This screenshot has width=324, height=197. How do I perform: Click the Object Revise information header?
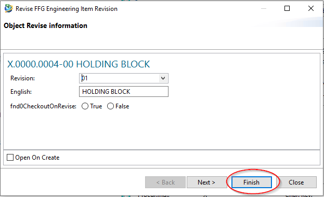pyautogui.click(x=45, y=25)
